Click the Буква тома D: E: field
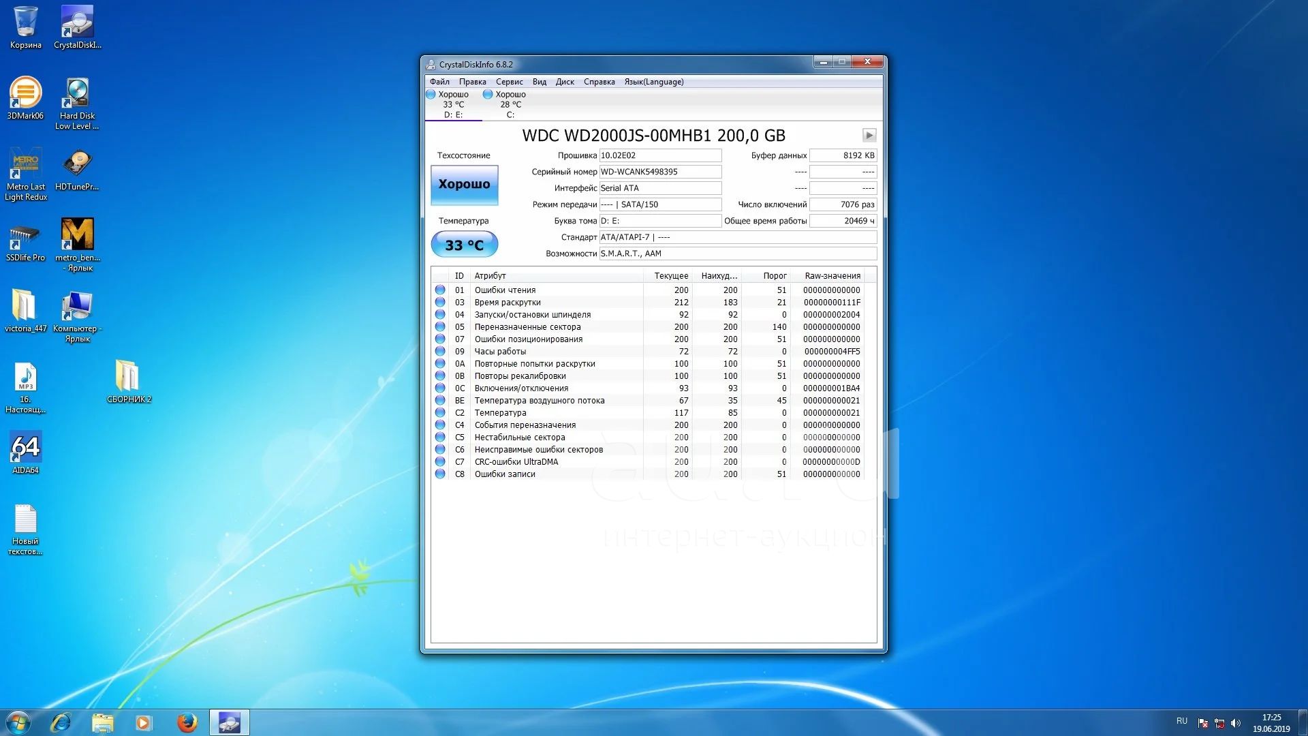Screen dimensions: 1308x736 click(660, 221)
